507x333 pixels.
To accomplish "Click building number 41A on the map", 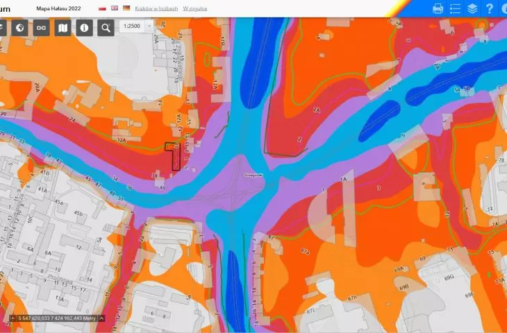I will coord(42,190).
